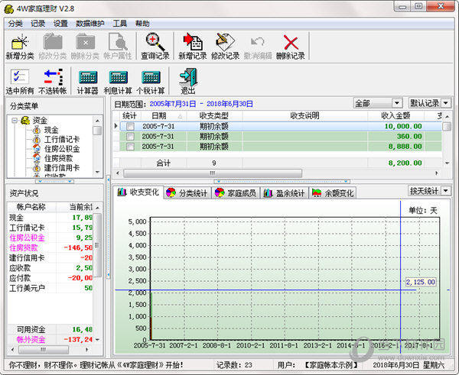
Task: Click the red 删除记录 icon
Action: point(290,44)
